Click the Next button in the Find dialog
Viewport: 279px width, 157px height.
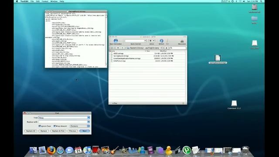tap(85, 131)
